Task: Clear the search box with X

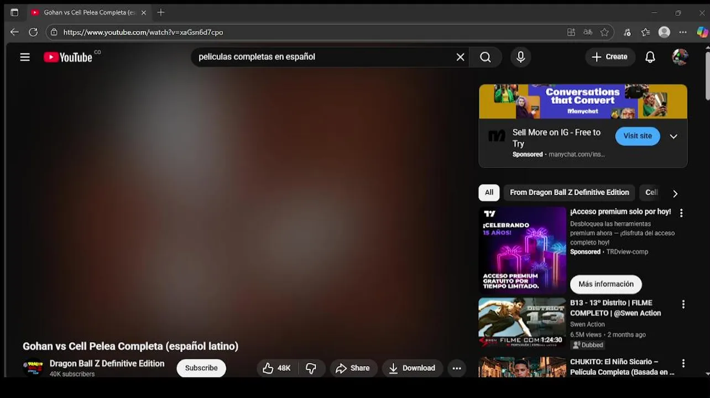Action: click(460, 57)
